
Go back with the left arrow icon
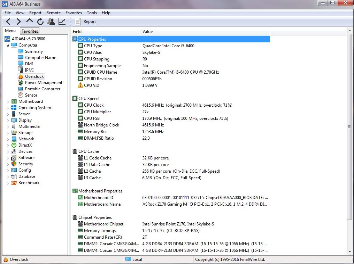pyautogui.click(x=8, y=22)
